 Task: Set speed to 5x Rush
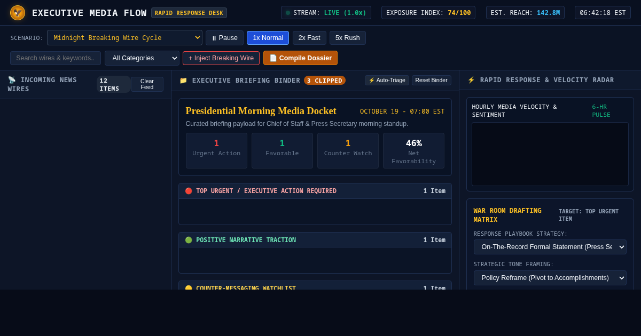(348, 38)
